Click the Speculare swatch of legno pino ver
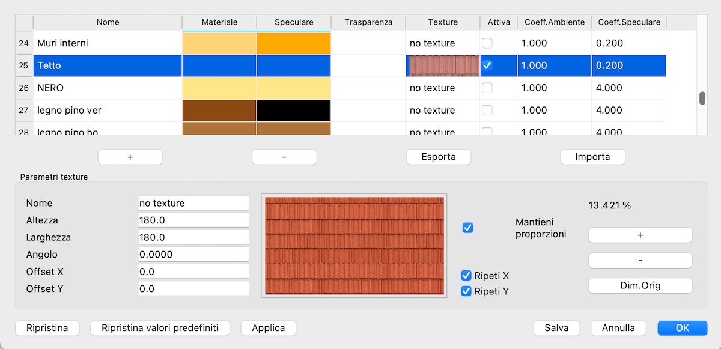This screenshot has height=349, width=721. tap(294, 110)
